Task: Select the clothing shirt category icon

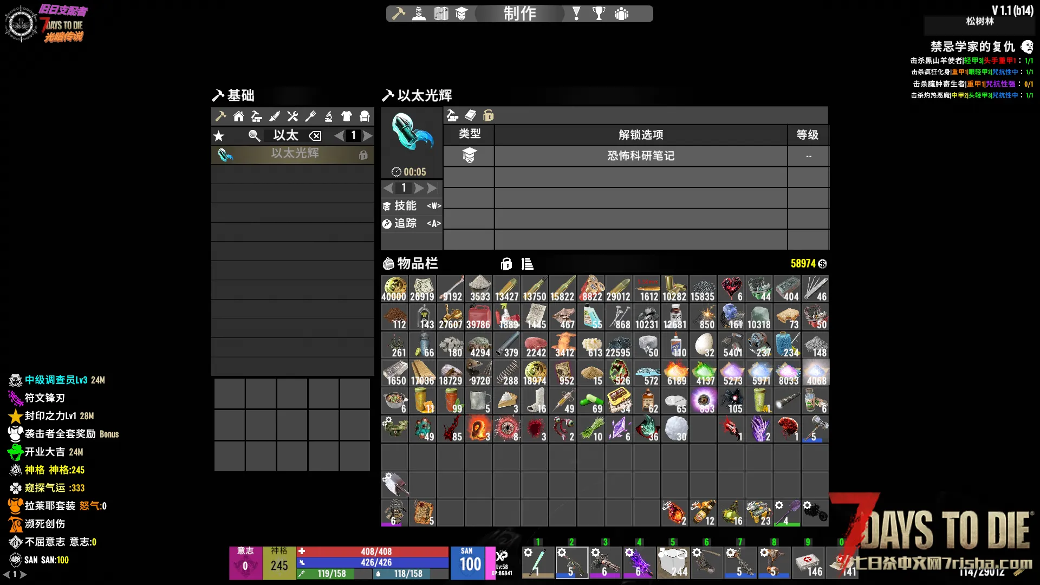Action: coord(347,116)
